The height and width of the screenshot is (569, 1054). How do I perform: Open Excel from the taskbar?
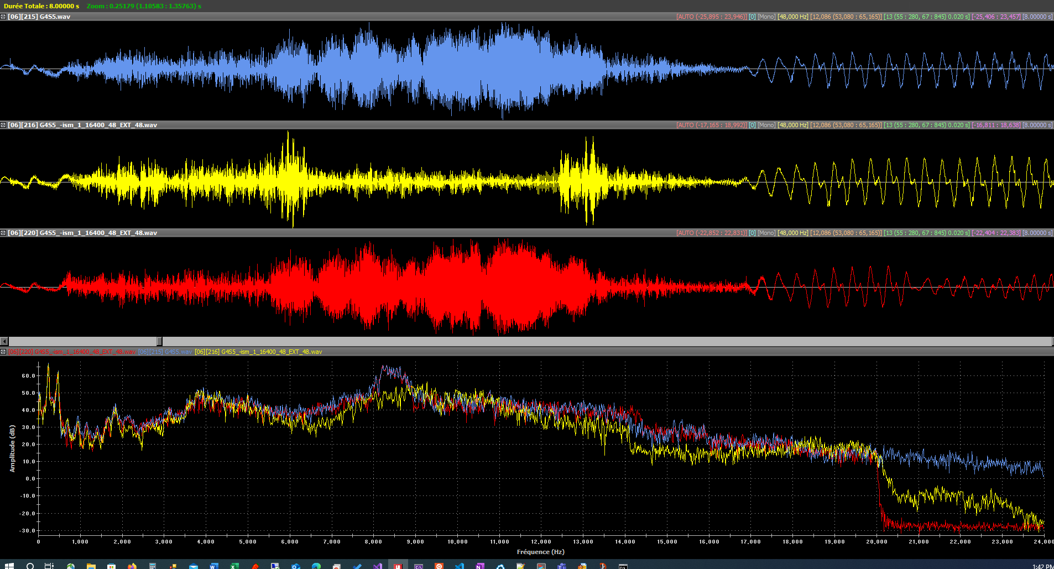click(234, 566)
